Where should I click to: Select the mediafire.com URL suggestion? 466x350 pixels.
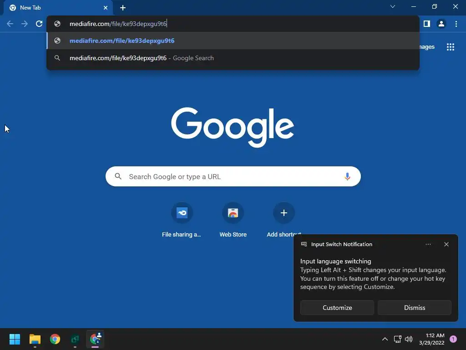233,41
